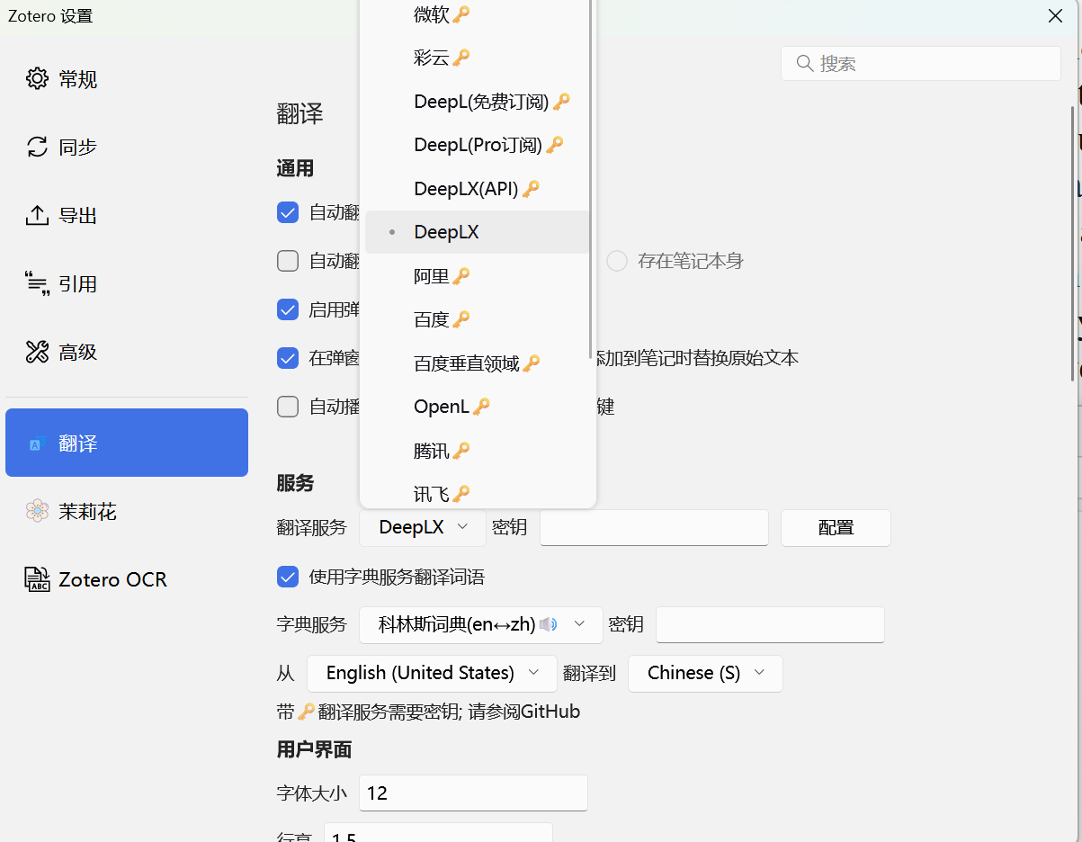Open target language Chinese (S) dropdown
This screenshot has height=842, width=1082.
[705, 673]
